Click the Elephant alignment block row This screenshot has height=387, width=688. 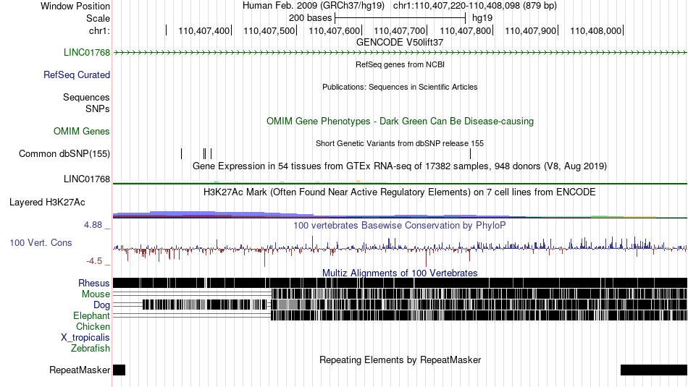point(400,315)
